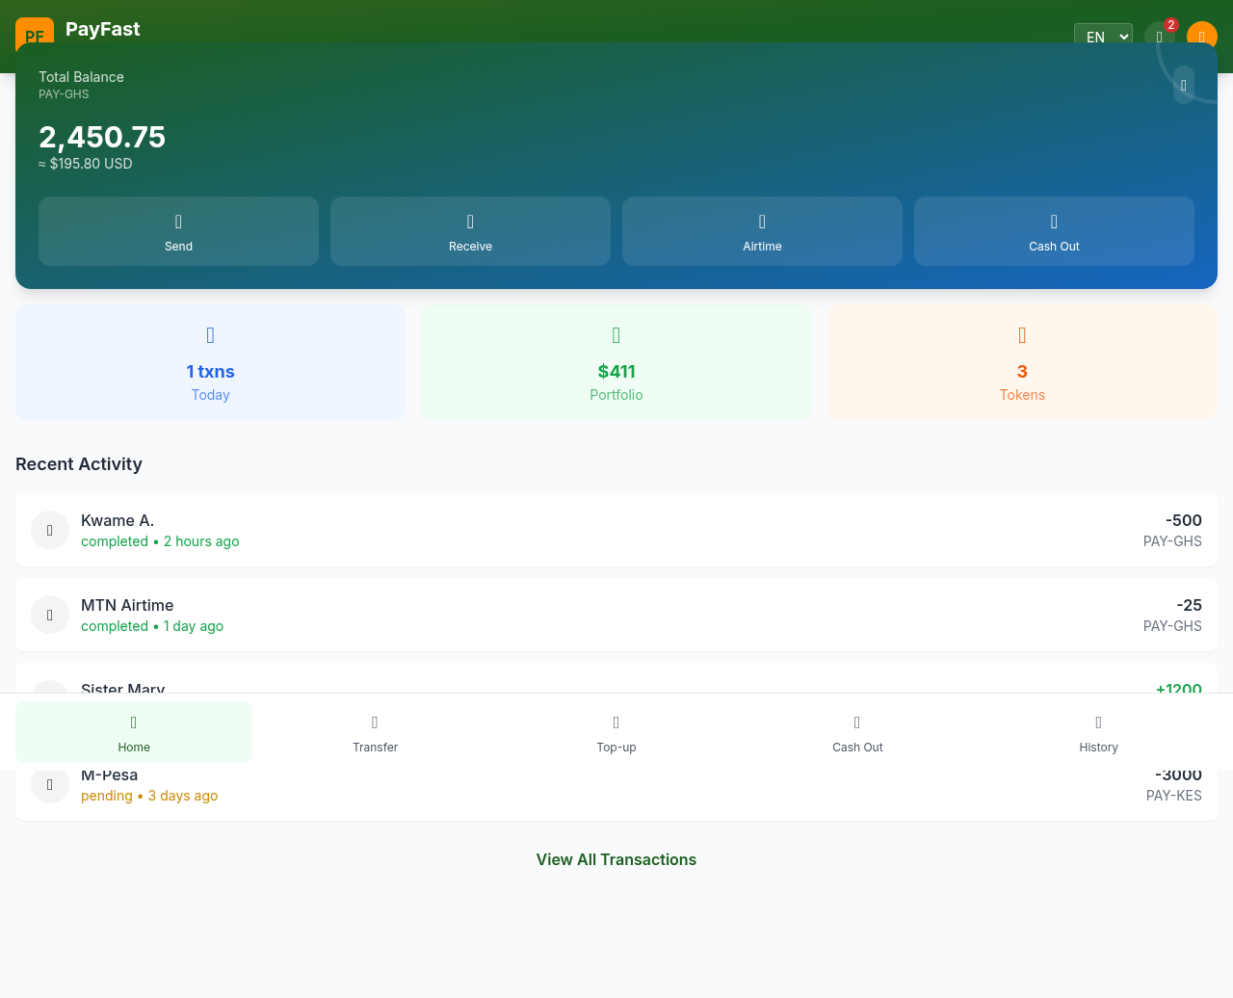Viewport: 1233px width, 998px height.
Task: Select Cash Out in bottom navigation
Action: pyautogui.click(x=856, y=722)
